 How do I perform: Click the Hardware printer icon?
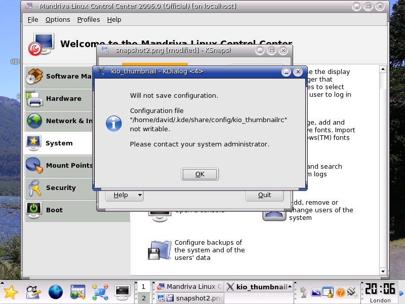(34, 99)
